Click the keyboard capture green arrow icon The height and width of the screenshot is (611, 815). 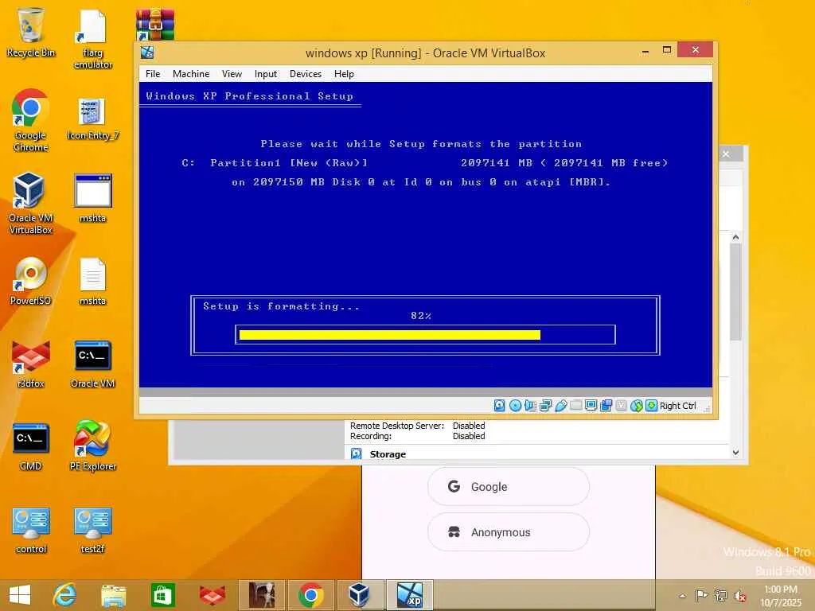[x=651, y=406]
